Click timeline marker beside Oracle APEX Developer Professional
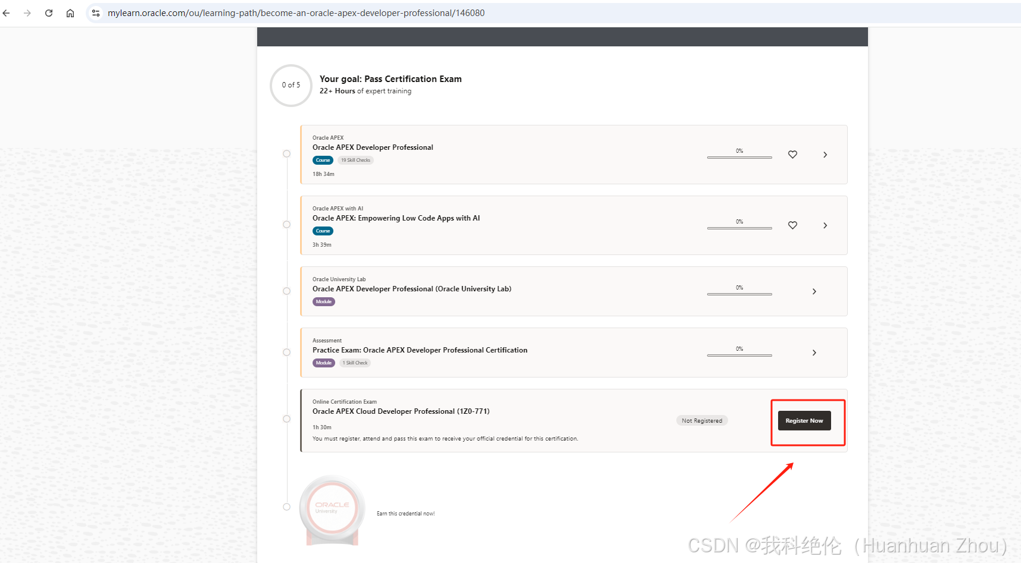Screen dimensions: 1021x563 [x=286, y=154]
